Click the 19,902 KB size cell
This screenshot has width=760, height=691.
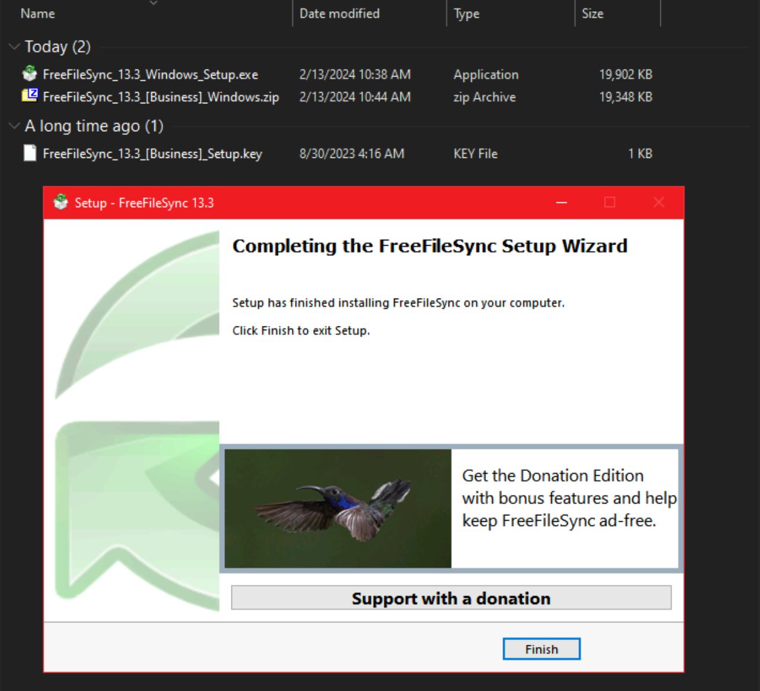[626, 74]
